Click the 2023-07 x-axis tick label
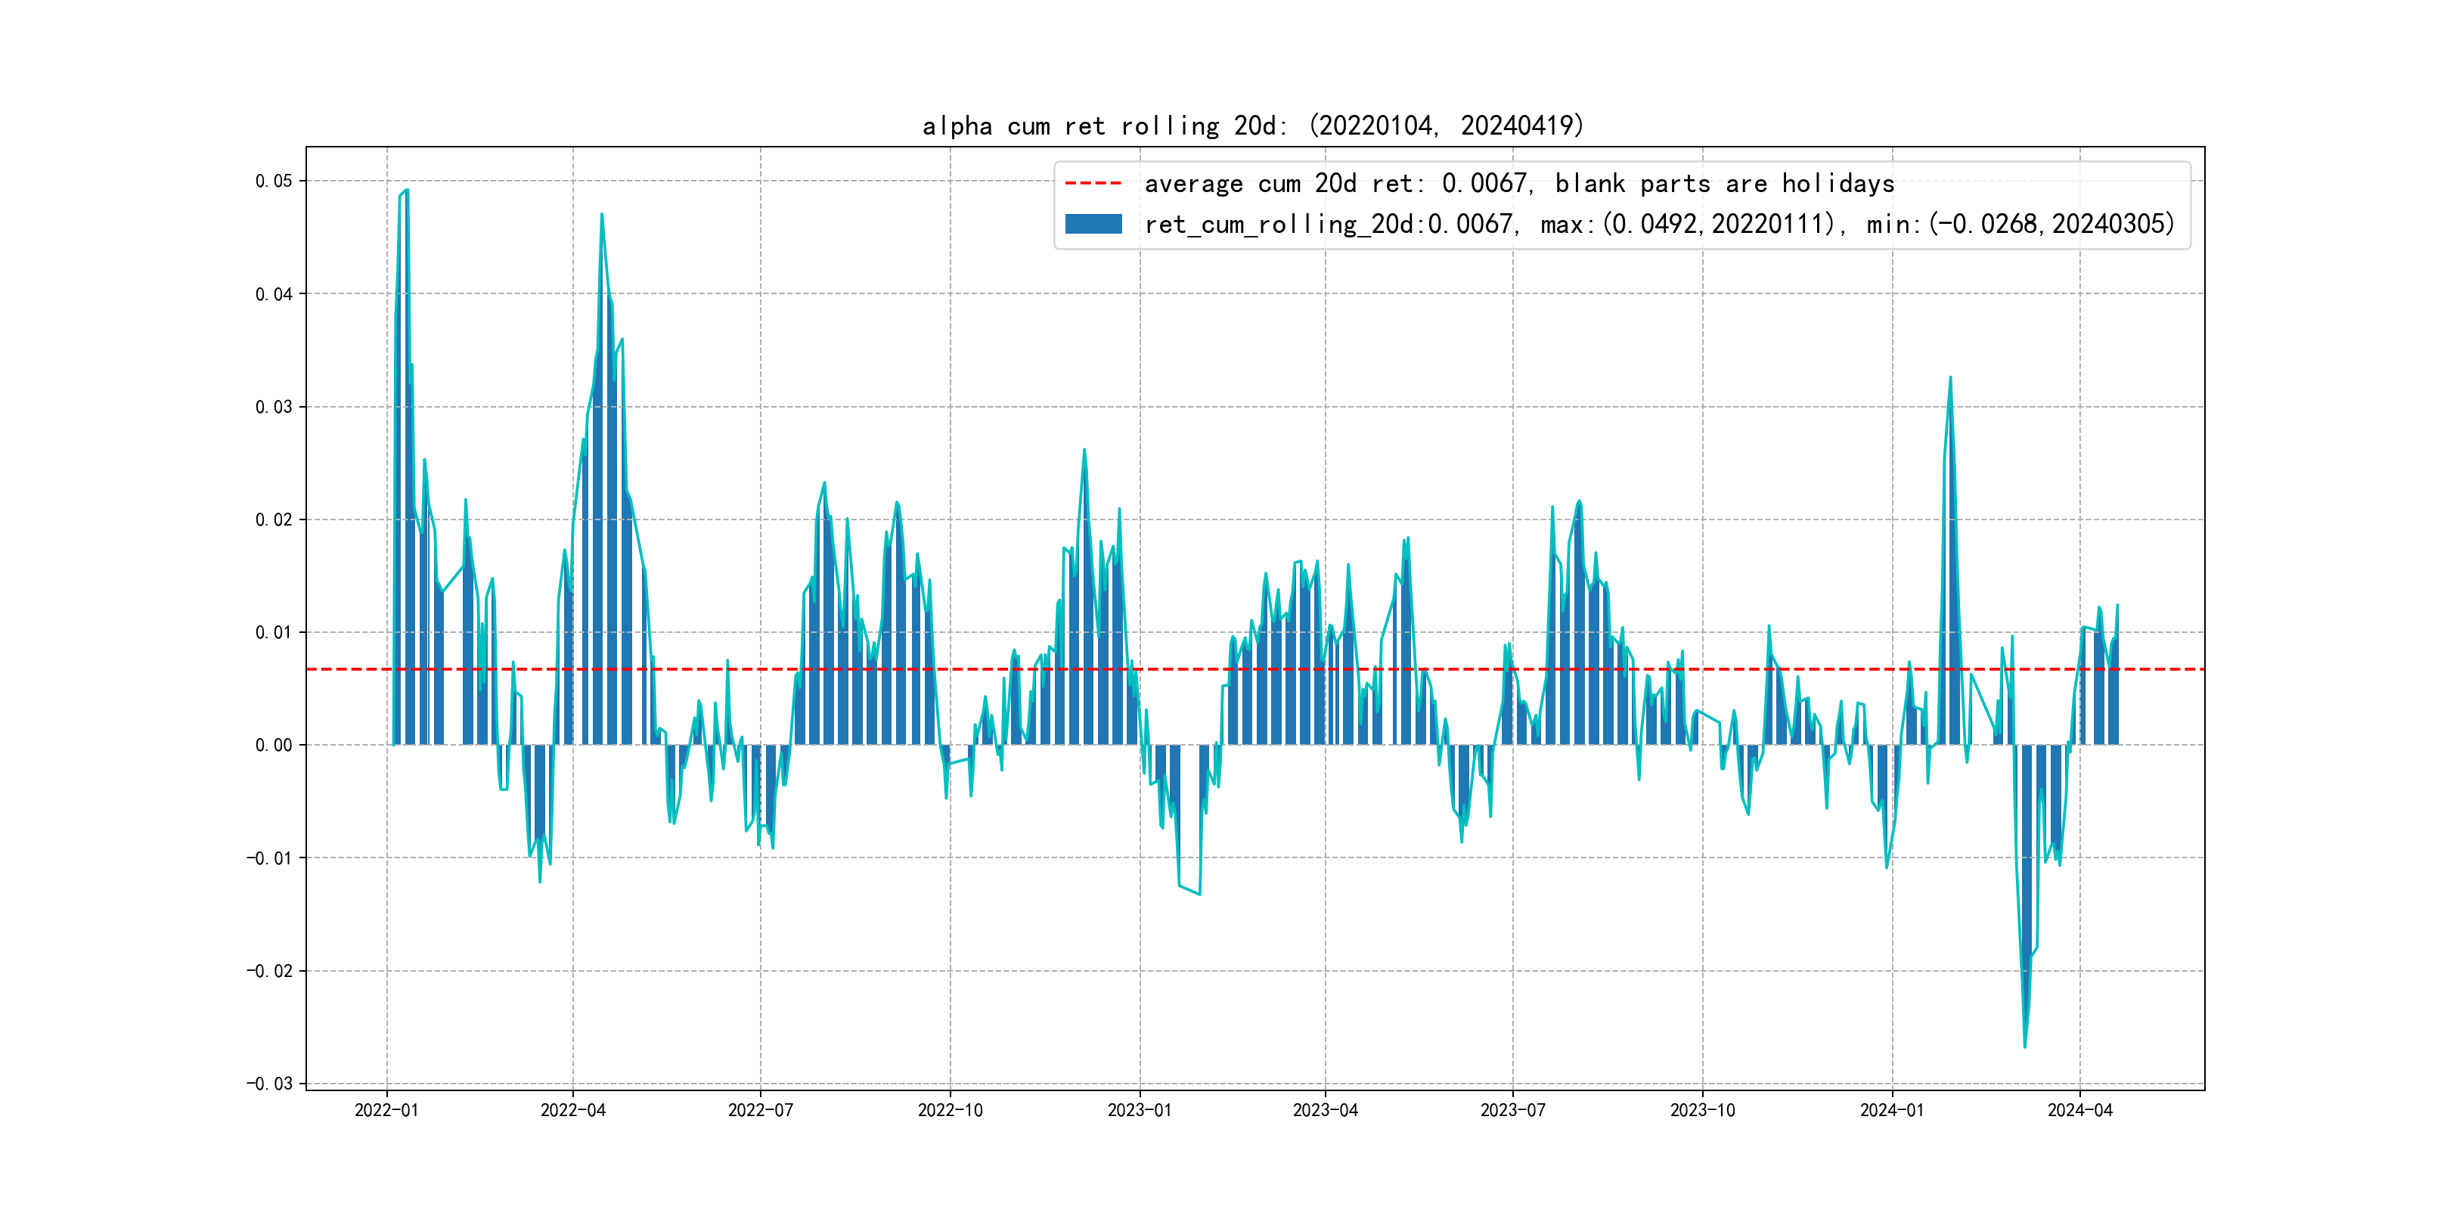Image resolution: width=2450 pixels, height=1225 pixels. click(1512, 1110)
